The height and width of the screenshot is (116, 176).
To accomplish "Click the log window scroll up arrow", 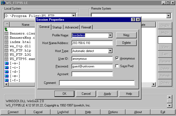I will click(170, 97).
